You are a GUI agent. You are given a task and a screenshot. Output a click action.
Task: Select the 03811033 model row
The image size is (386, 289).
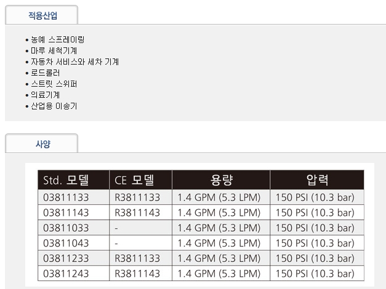point(66,228)
